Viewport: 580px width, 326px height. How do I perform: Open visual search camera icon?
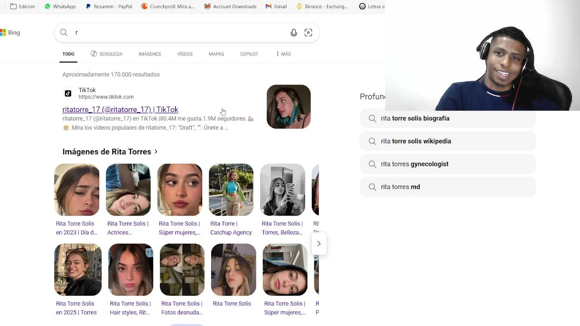[308, 33]
